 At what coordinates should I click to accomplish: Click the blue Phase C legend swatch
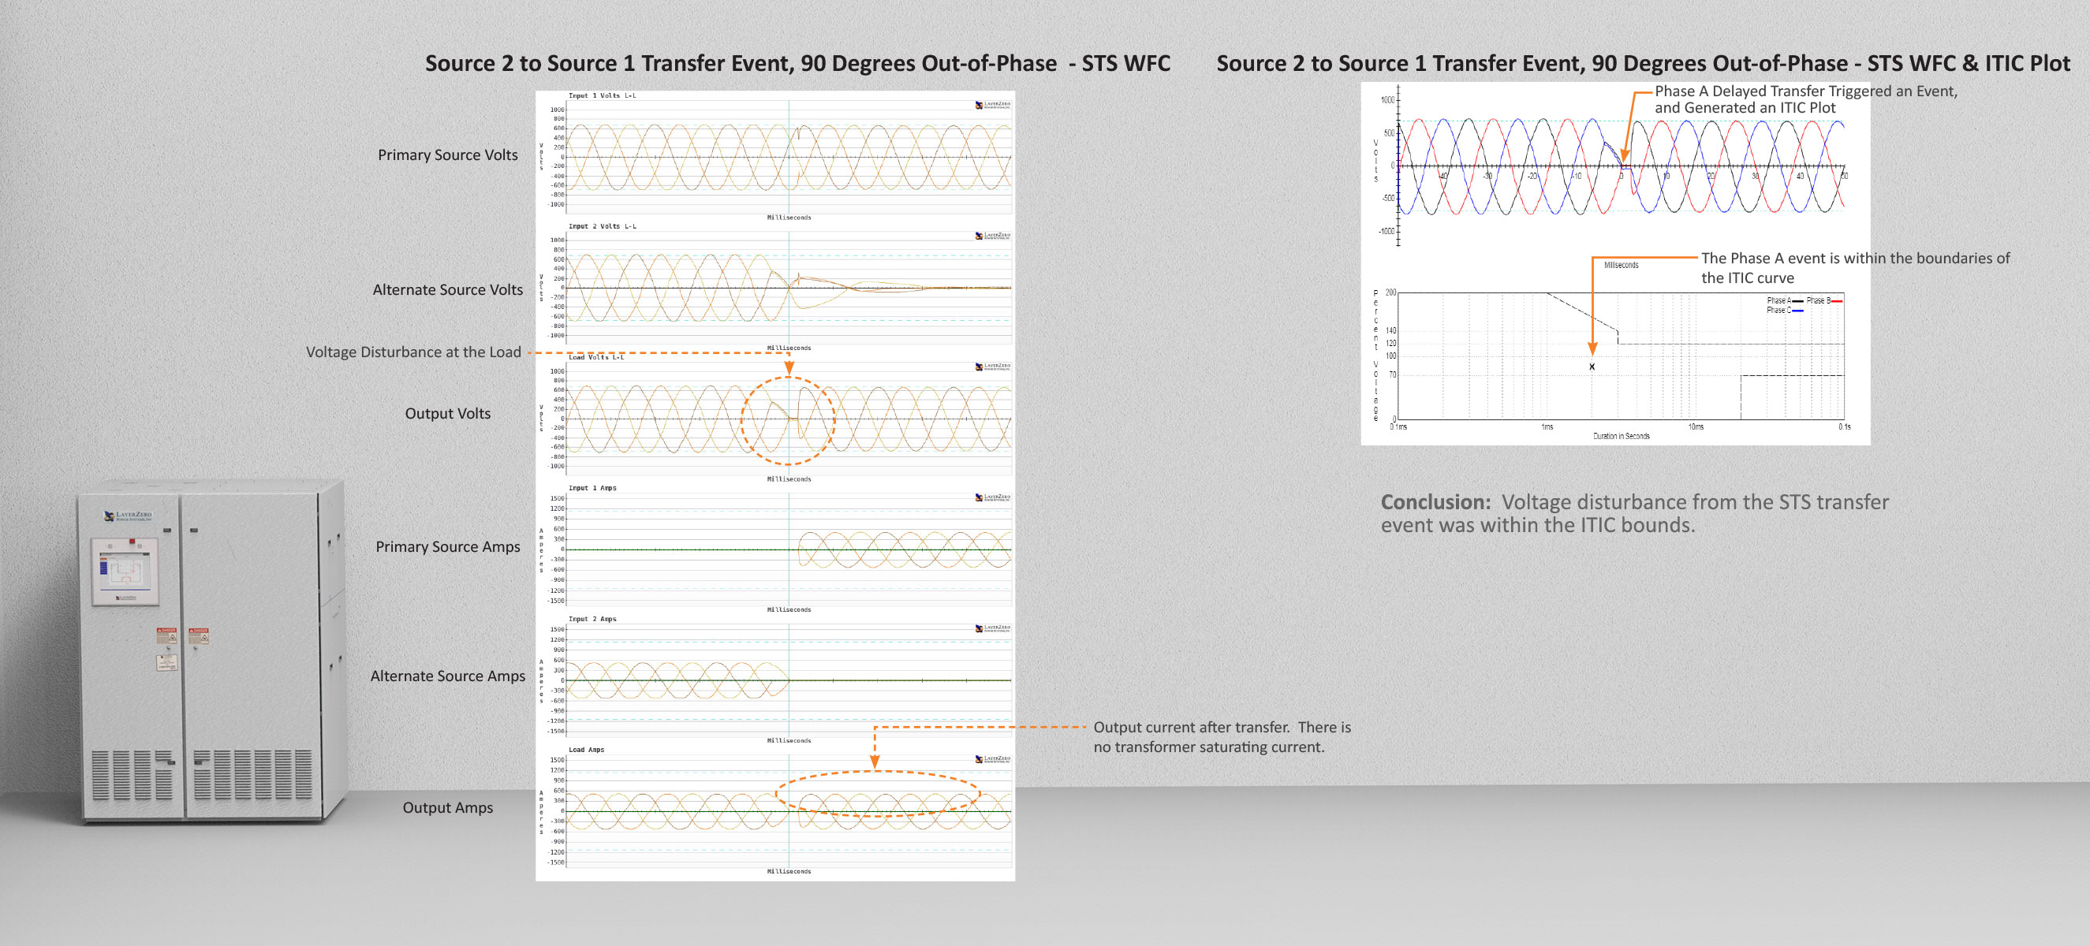coord(1798,311)
